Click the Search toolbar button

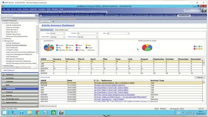[18, 12]
